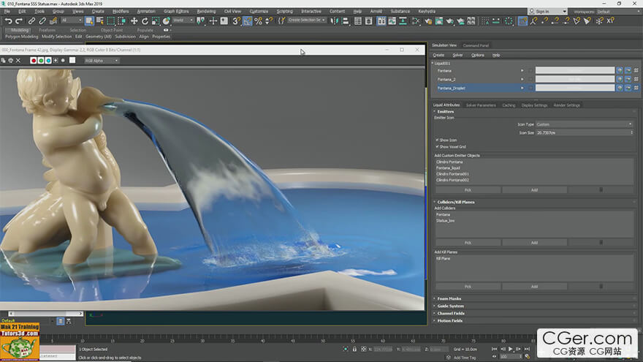Viewport: 643px width, 362px height.
Task: Toggle the Percent Snap icon
Action: (x=259, y=21)
